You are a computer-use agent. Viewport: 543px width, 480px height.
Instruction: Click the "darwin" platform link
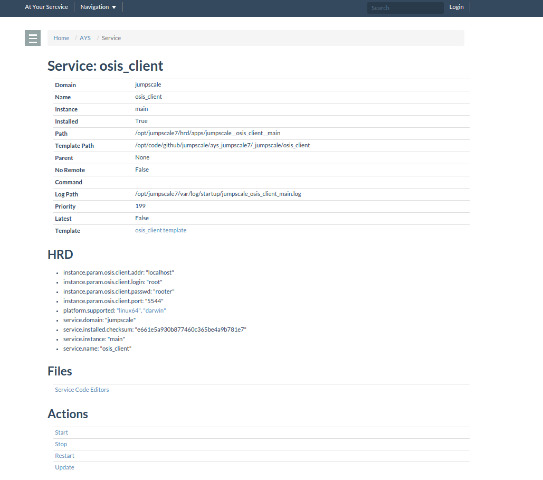[x=155, y=310]
